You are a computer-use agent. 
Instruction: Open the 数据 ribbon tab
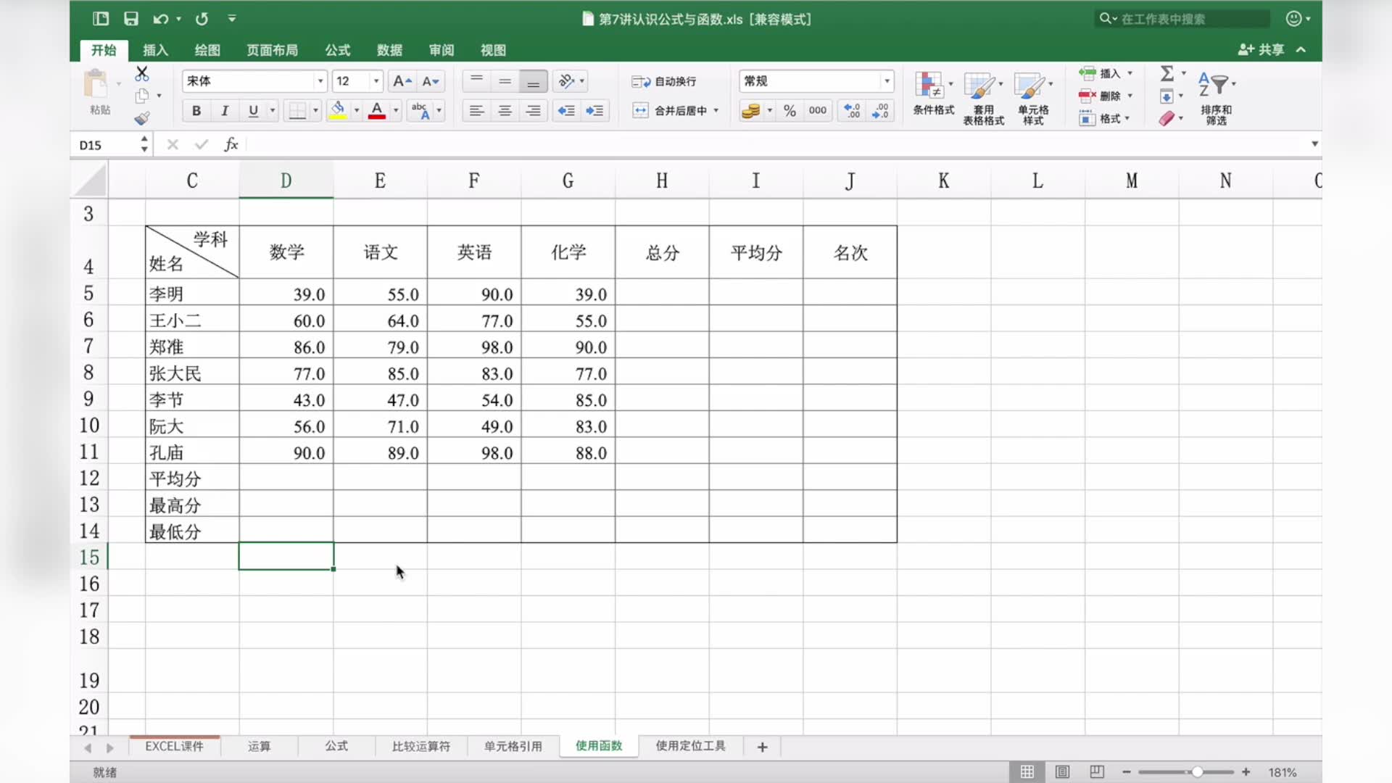point(389,50)
